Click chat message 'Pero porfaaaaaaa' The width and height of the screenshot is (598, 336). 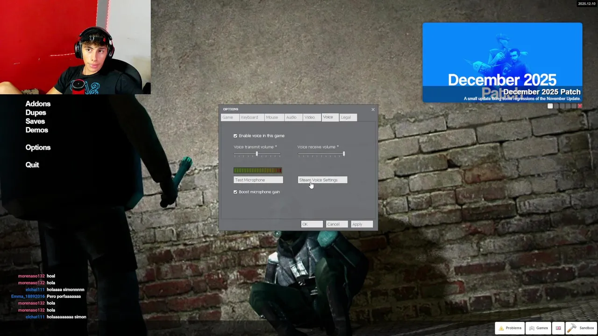point(64,296)
